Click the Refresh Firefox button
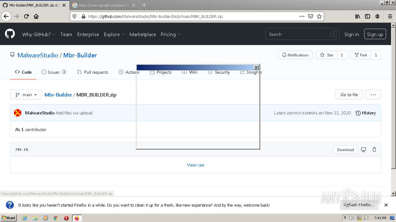 pos(359,205)
